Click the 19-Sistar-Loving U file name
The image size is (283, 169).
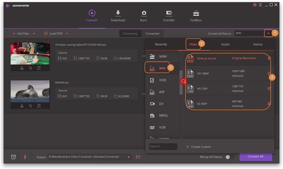[x=81, y=45]
